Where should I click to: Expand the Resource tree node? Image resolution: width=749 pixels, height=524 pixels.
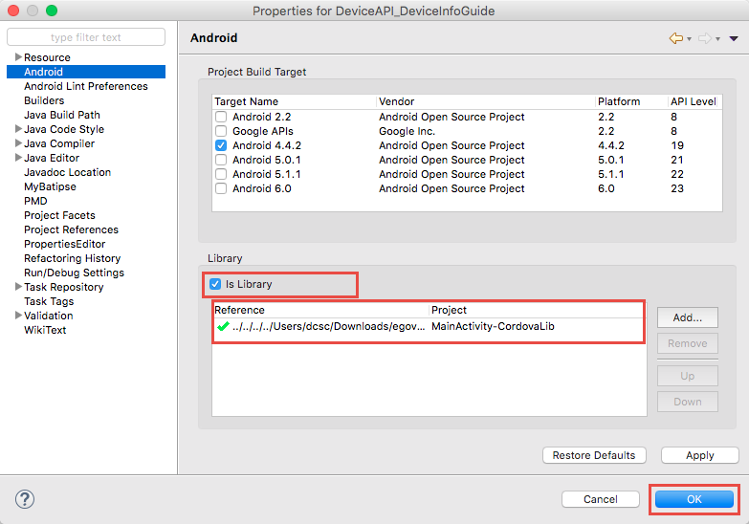[x=18, y=57]
